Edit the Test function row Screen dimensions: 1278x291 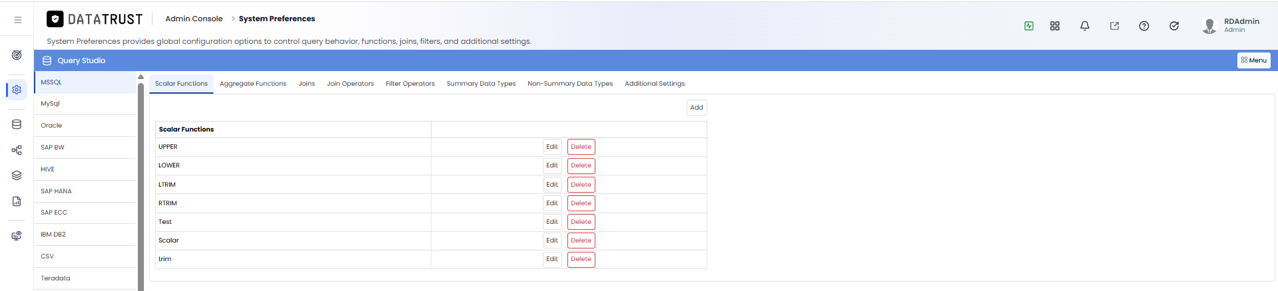[x=552, y=222]
